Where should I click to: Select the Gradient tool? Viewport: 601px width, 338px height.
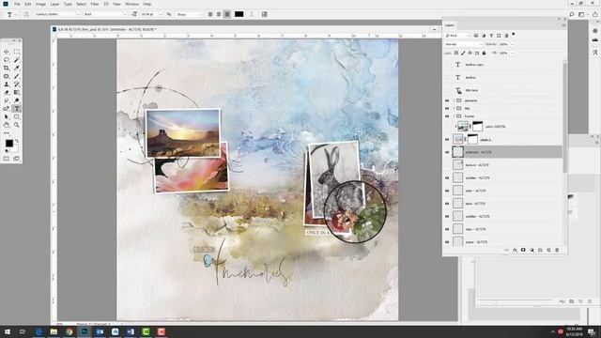(17, 92)
